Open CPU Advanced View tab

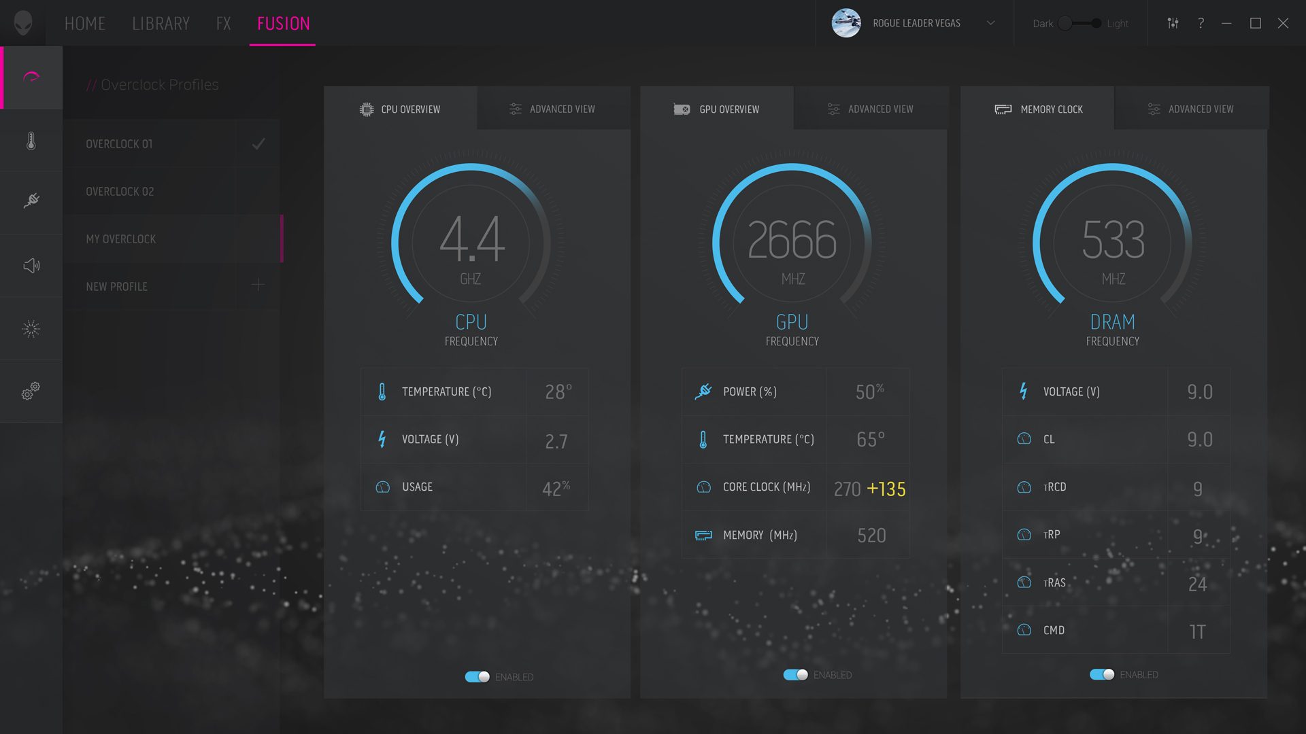click(x=552, y=109)
